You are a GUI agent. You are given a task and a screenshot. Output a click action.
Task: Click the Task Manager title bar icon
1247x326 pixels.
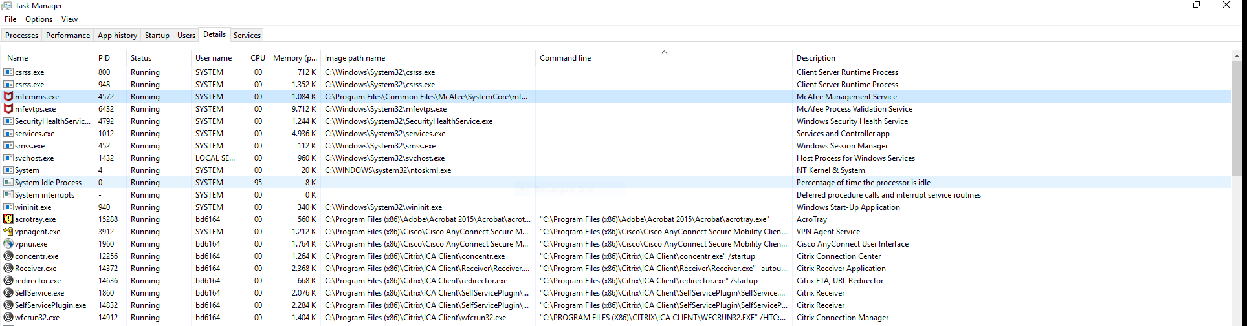coord(6,6)
